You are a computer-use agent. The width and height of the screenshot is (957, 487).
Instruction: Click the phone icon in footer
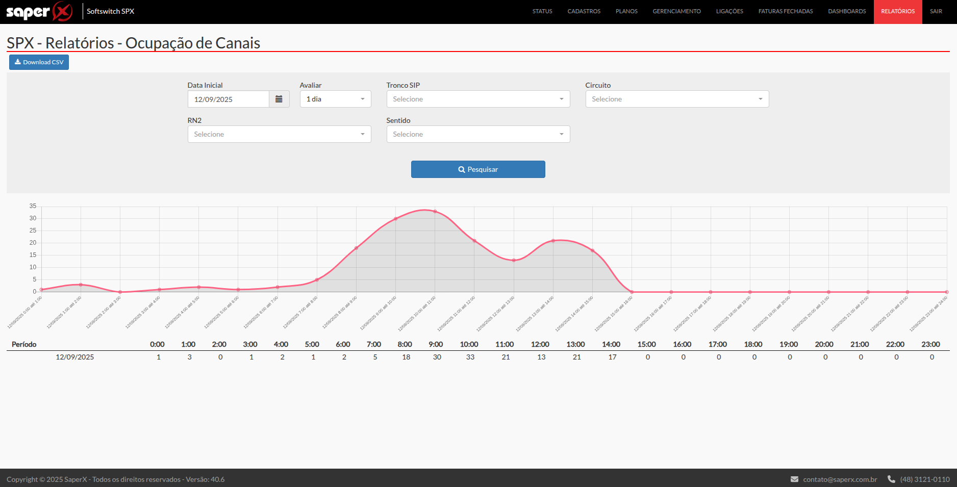click(x=891, y=479)
